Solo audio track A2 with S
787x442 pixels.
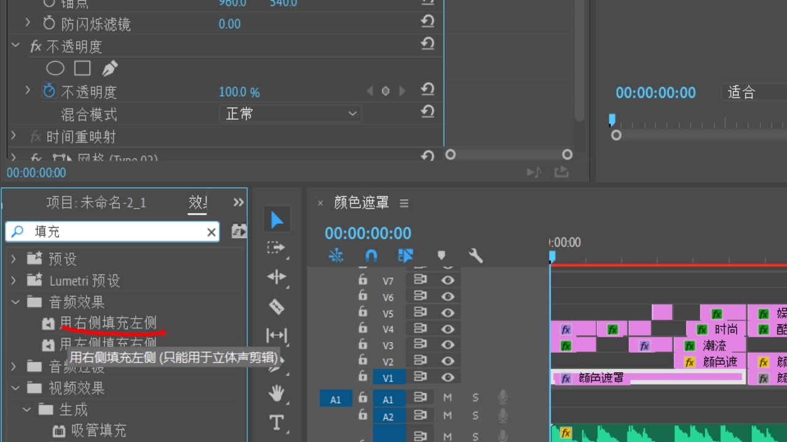pyautogui.click(x=475, y=416)
